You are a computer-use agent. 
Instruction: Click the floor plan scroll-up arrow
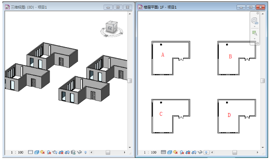pos(263,14)
